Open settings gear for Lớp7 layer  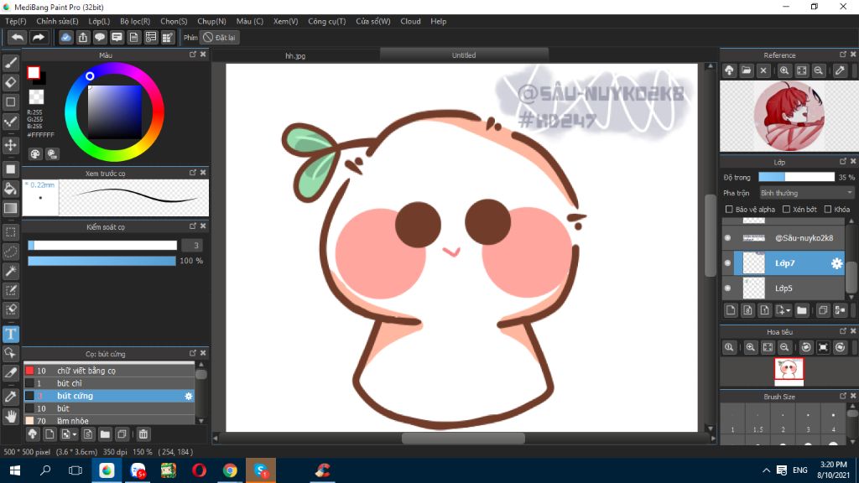[x=836, y=263]
